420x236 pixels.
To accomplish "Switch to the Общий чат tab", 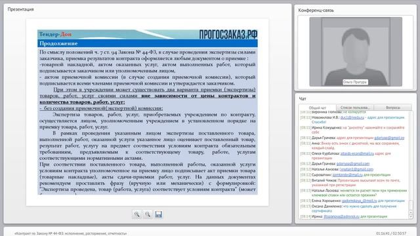I will (318, 108).
